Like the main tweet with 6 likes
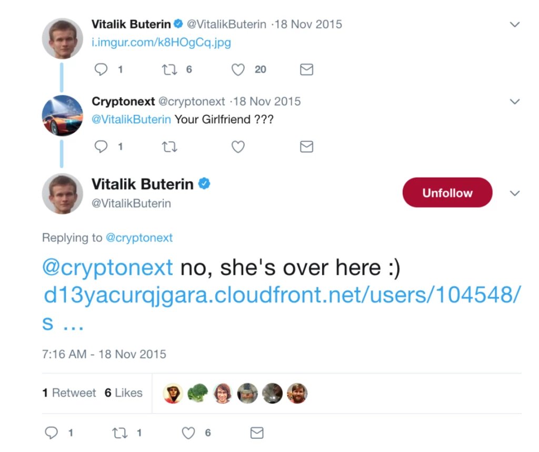Viewport: 539px width, 452px height. [188, 433]
